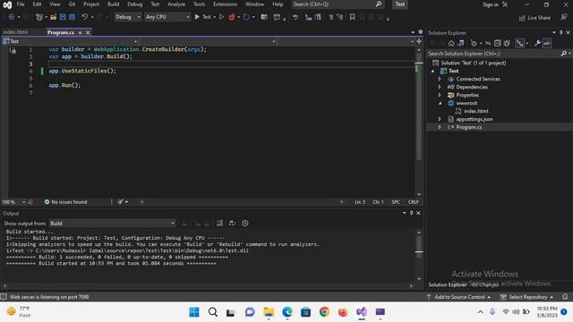Click Select Repository in status bar
The width and height of the screenshot is (573, 322).
[527, 297]
